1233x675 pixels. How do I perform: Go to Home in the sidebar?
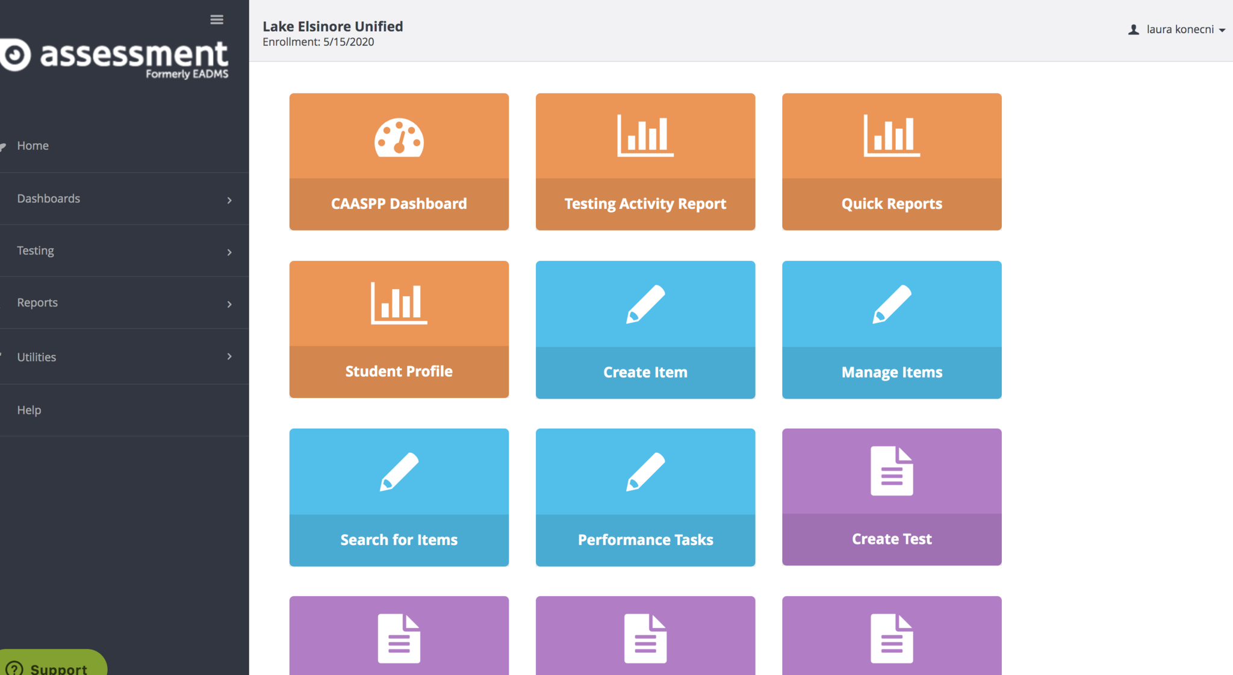pos(33,146)
